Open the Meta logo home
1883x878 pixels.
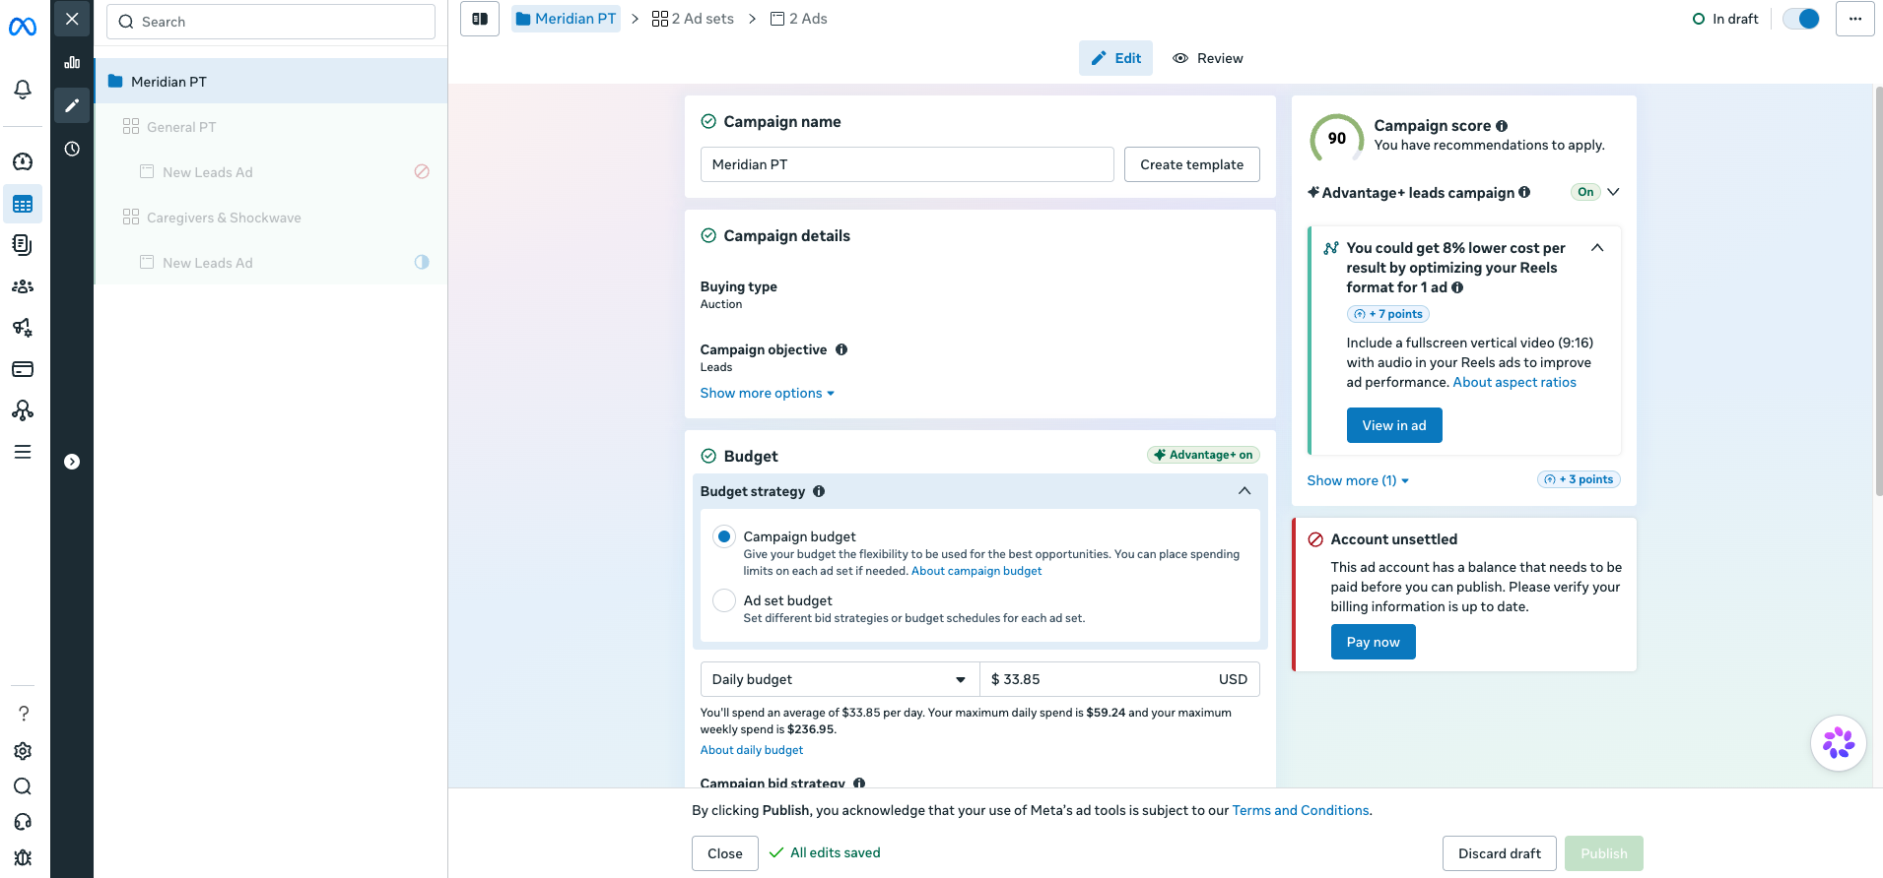pyautogui.click(x=23, y=27)
